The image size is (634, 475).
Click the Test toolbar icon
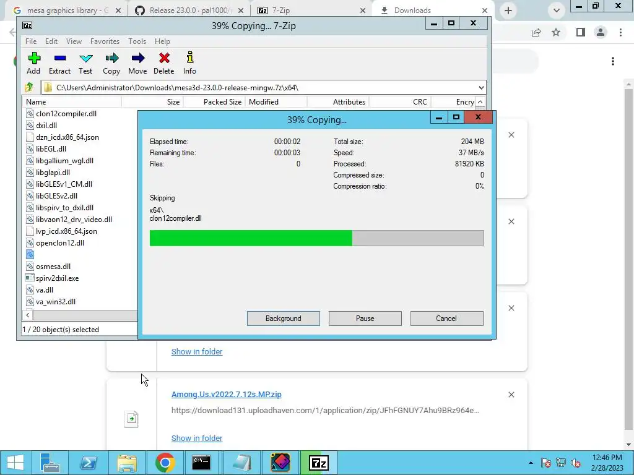[85, 63]
